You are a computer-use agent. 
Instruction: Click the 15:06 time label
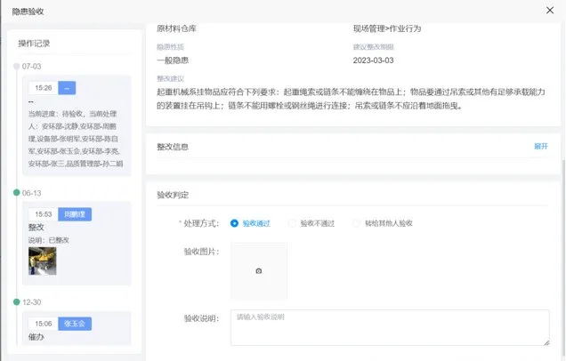click(44, 324)
